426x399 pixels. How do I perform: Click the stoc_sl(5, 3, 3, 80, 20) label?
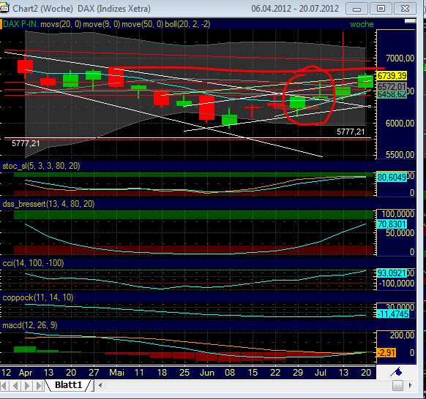[41, 166]
